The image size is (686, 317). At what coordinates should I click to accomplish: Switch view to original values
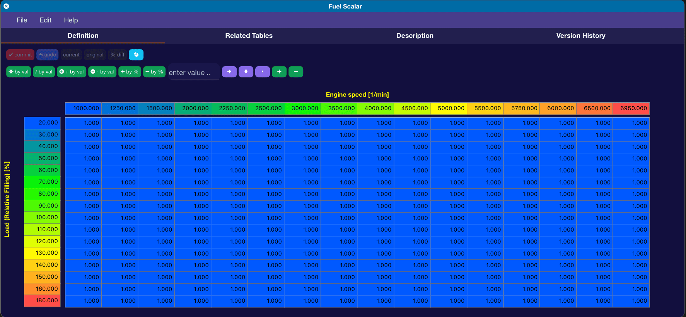coord(95,55)
